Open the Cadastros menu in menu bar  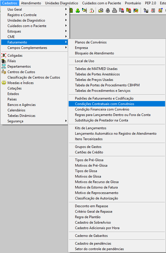pos(10,3)
